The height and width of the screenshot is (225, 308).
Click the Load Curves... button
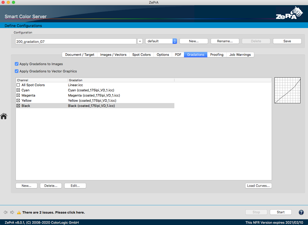258,186
